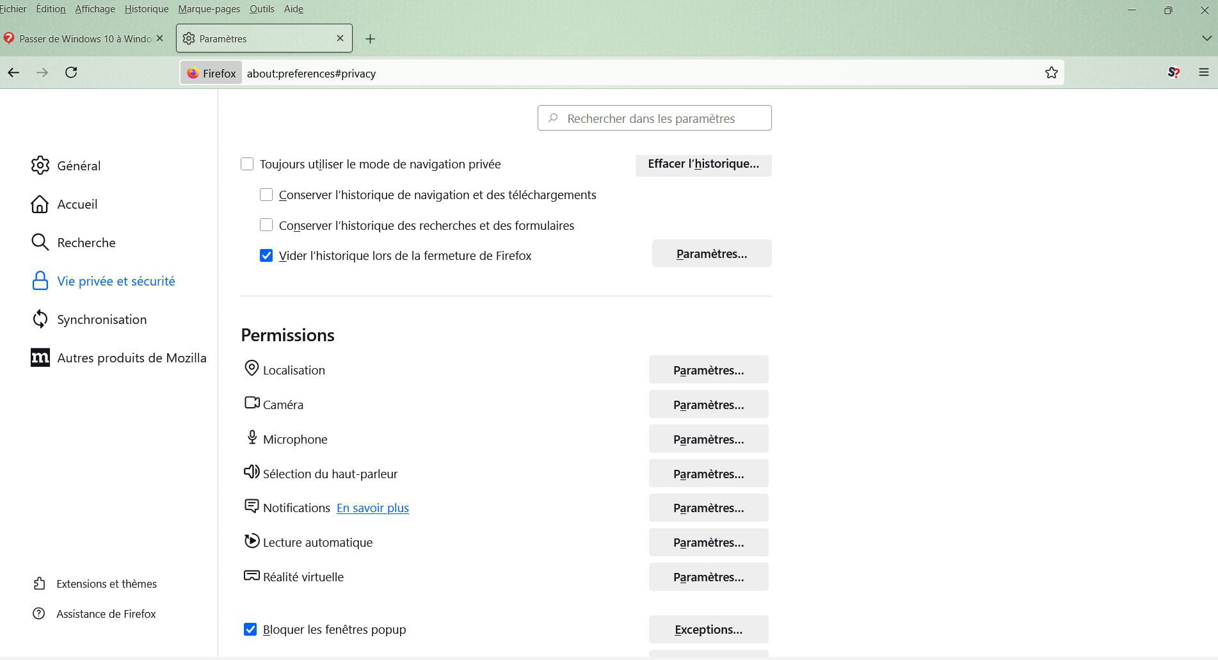Click the padlock icon for Vie privée
The image size is (1218, 660).
[x=40, y=280]
